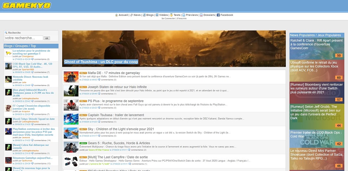
Task: Click the PS Plus article thumbnail
Action: pos(71,105)
